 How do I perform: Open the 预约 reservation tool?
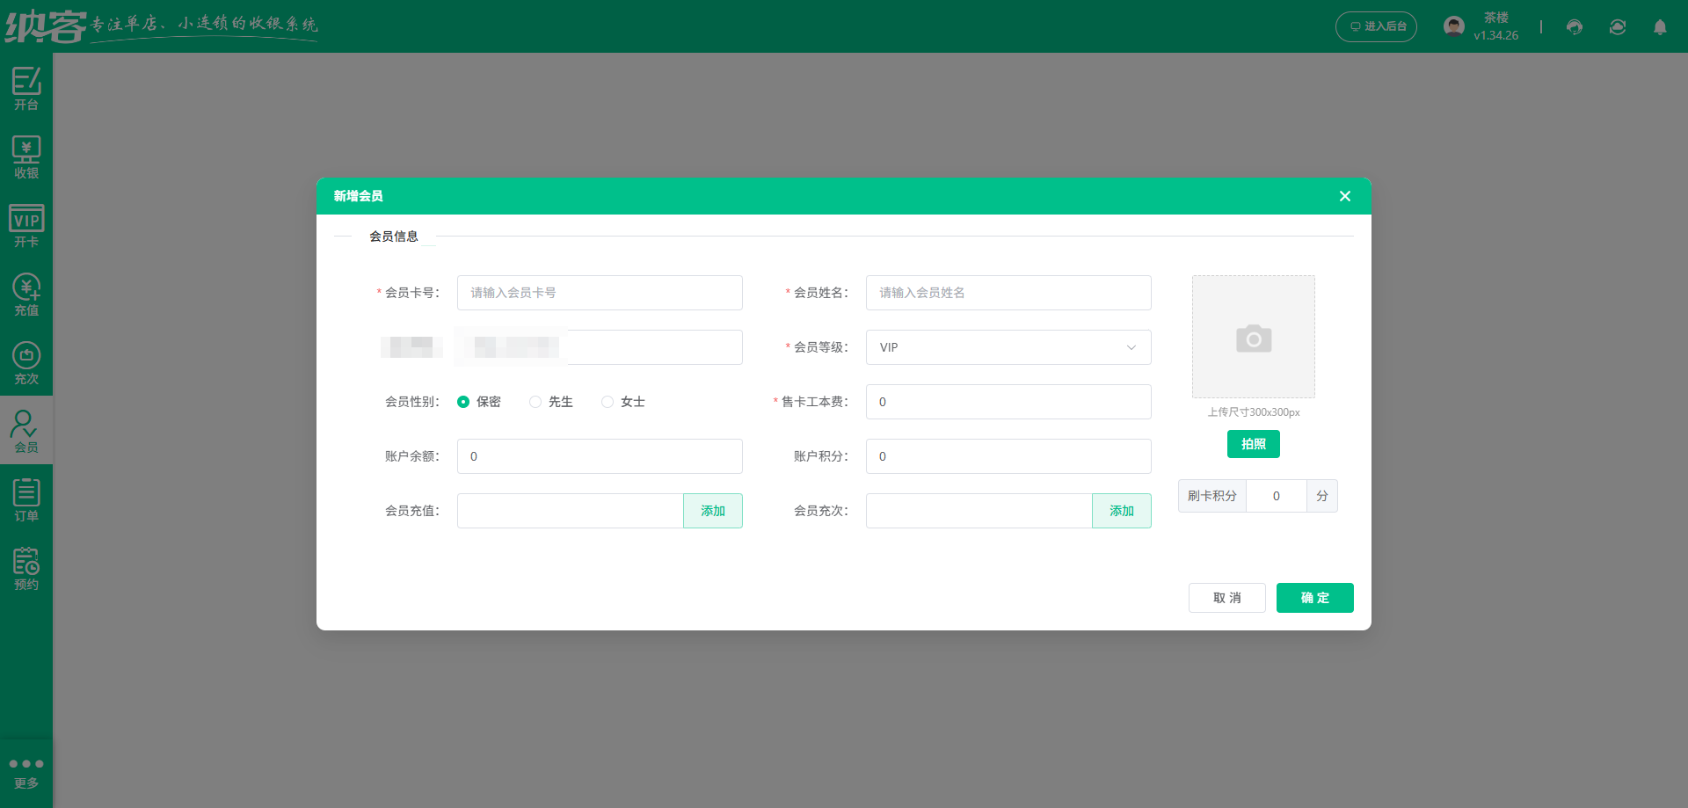click(x=26, y=567)
